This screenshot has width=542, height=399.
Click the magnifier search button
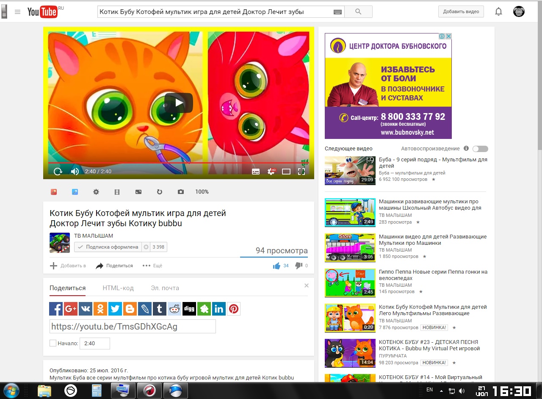pos(358,12)
